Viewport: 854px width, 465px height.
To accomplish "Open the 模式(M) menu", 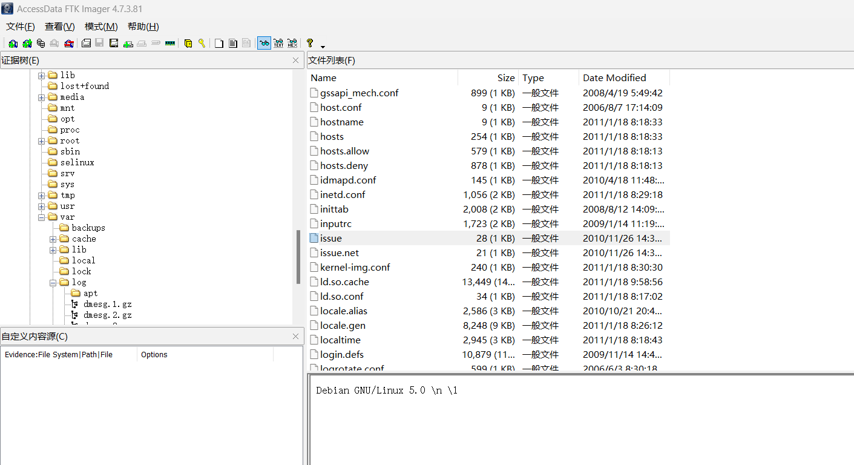I will [101, 27].
